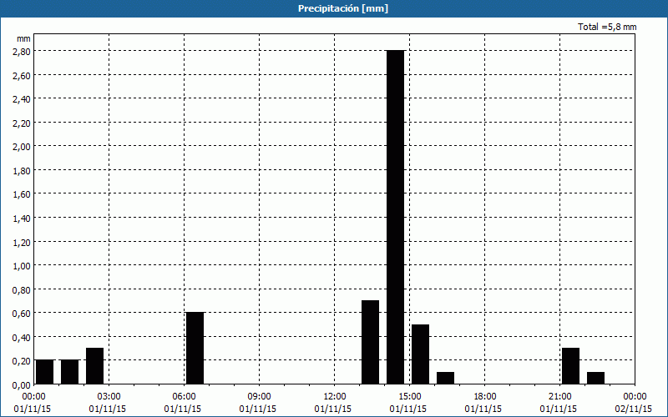Click the 09:00 time label
This screenshot has width=668, height=417.
point(260,397)
